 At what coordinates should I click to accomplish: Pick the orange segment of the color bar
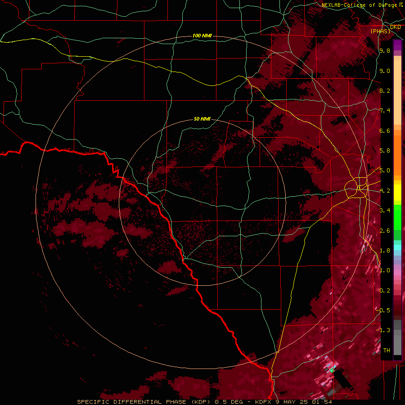[397, 153]
